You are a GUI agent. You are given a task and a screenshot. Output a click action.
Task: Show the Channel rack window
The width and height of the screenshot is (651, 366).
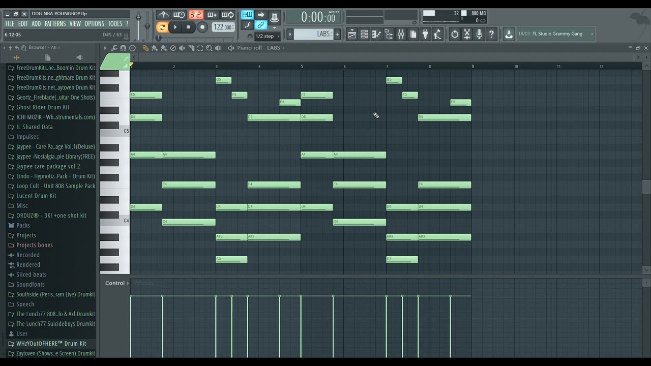click(364, 35)
